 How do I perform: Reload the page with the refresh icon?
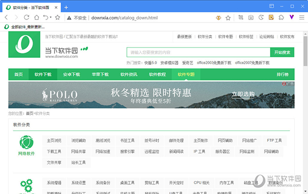coord(27,17)
